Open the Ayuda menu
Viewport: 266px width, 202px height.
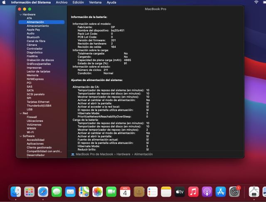111,2
